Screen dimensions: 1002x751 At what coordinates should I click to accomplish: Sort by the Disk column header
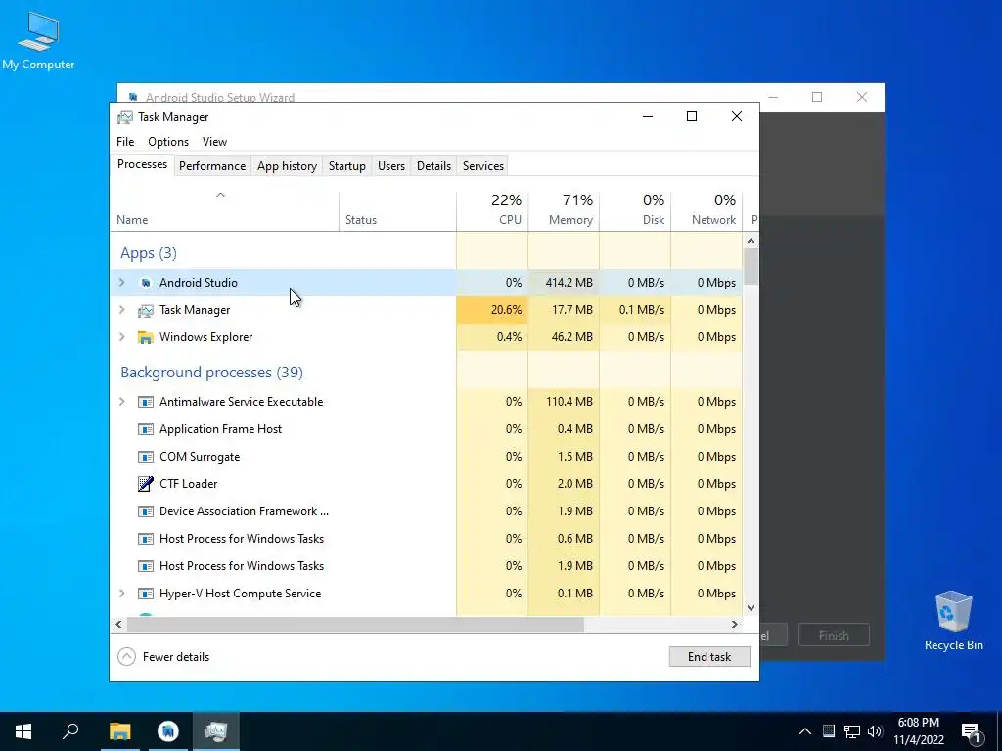[635, 210]
